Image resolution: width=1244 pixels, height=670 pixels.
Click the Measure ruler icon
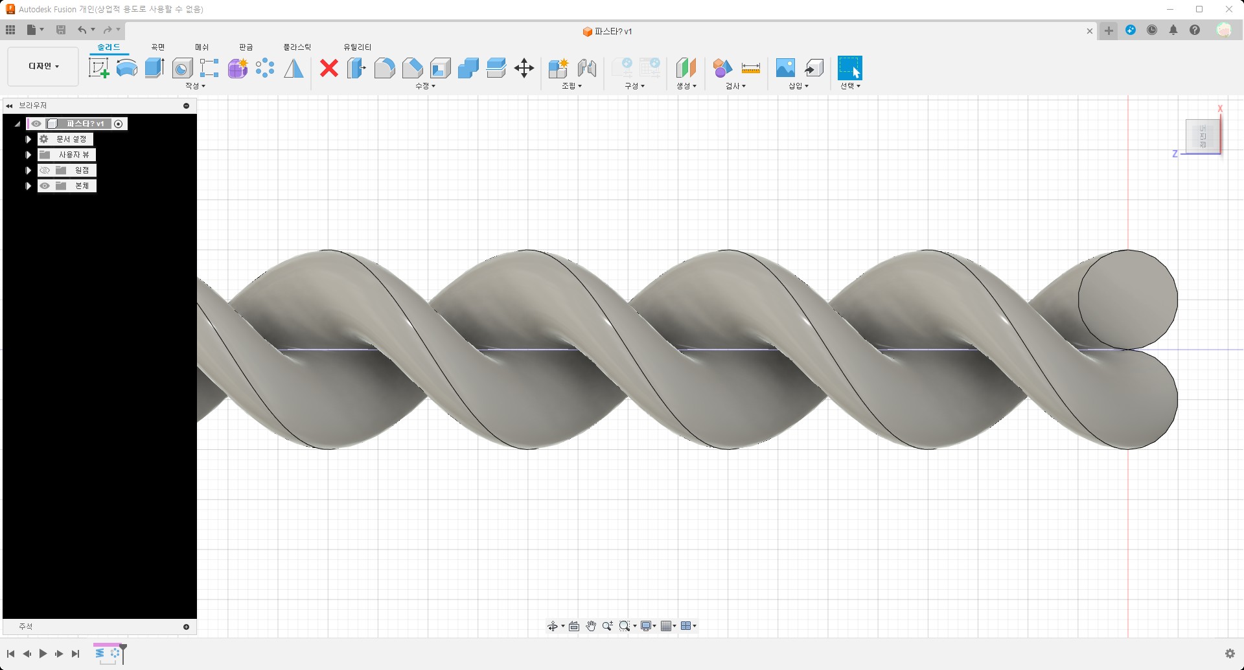pyautogui.click(x=750, y=68)
